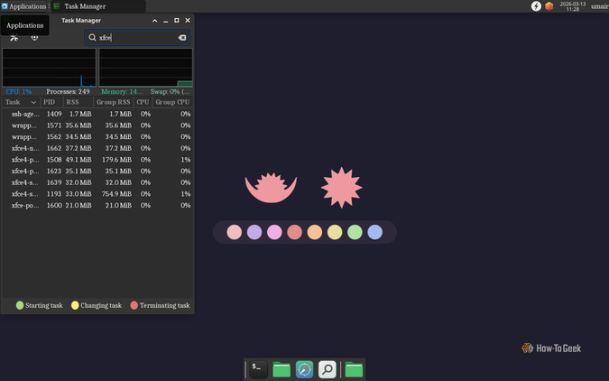The height and width of the screenshot is (381, 609).
Task: Select the xfce-po... process name
Action: pos(25,205)
